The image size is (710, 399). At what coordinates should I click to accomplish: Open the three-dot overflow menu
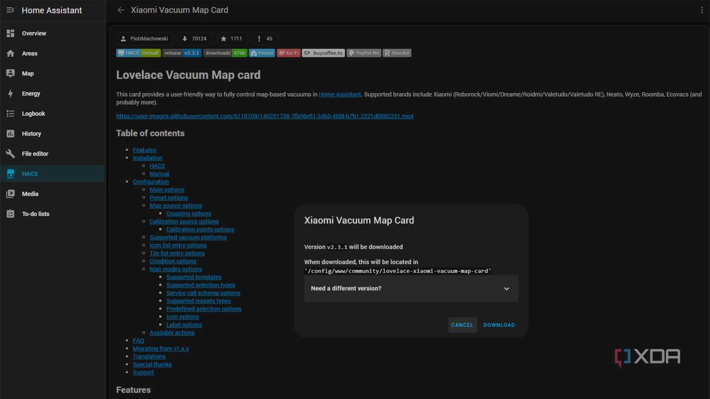point(701,10)
